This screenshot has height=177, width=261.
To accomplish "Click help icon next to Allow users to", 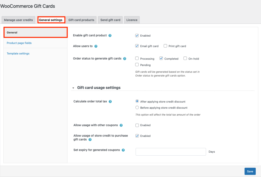I will 96,46.
